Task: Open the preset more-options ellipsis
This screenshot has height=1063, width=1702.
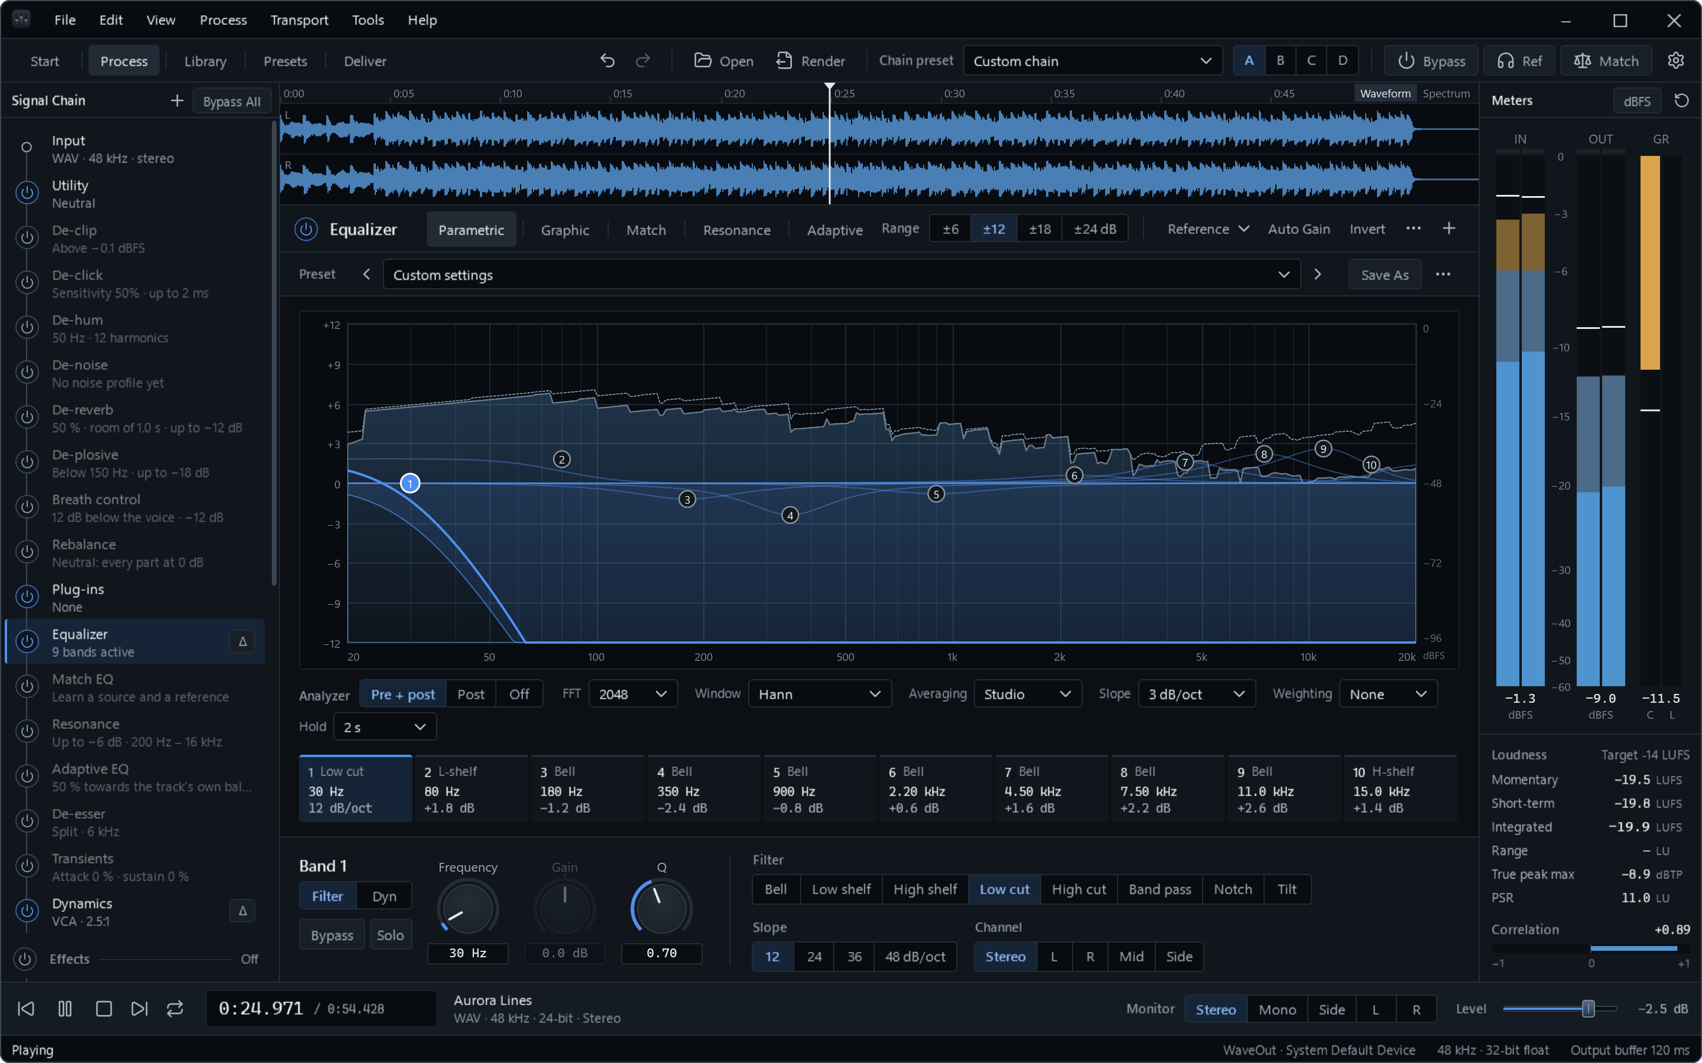Action: click(x=1443, y=274)
